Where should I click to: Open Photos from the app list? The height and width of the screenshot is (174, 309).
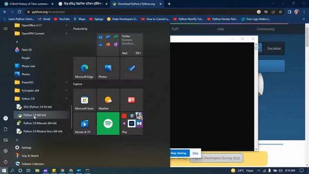(x=41, y=74)
